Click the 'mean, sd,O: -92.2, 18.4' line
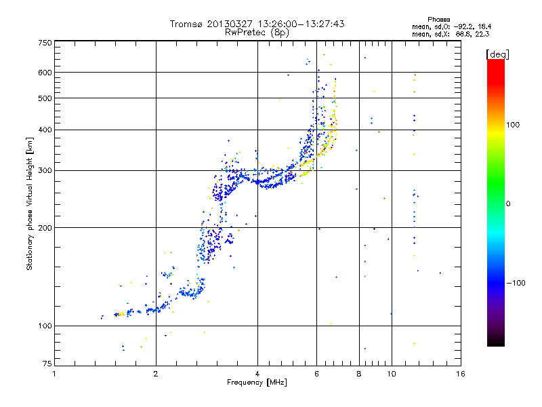542x407 pixels. pos(451,26)
